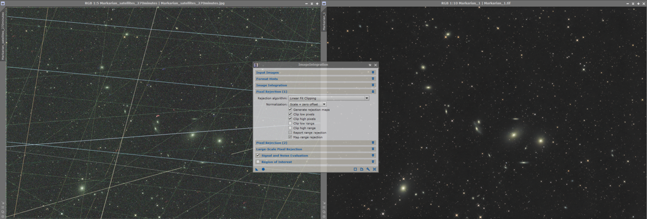Expand the Signal and Noise Evaluation section arrow
Image resolution: width=647 pixels, height=219 pixels.
tap(373, 155)
